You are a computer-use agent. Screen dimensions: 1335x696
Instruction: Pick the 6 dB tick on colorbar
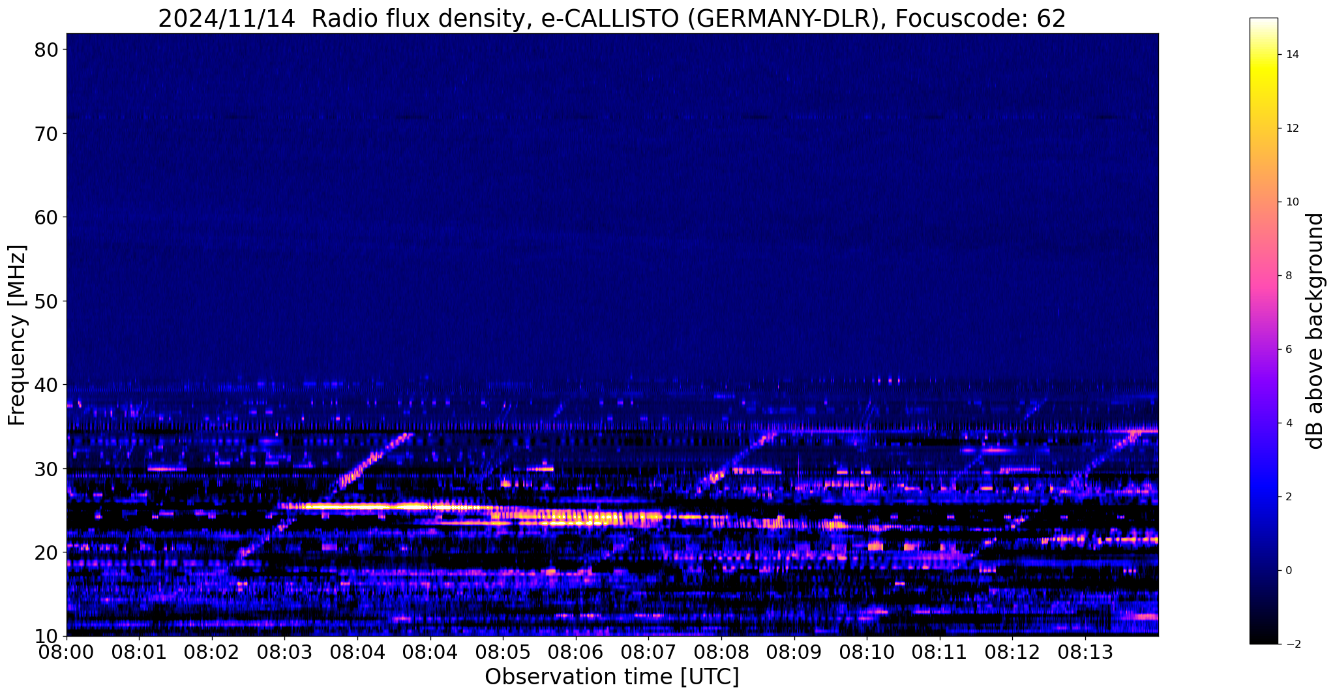1288,350
